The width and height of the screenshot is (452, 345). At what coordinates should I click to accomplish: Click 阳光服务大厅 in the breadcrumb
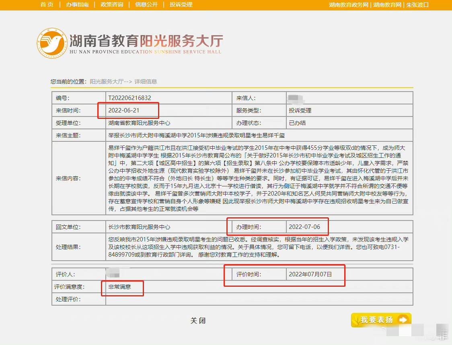107,82
